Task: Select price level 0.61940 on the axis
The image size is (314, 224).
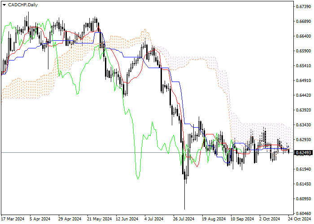Action: 304,169
